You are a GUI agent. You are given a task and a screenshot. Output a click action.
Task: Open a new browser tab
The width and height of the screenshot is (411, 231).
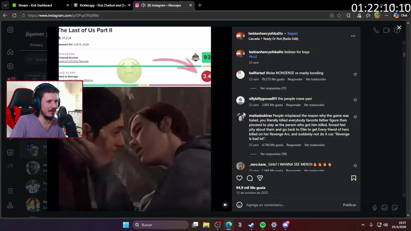pos(200,5)
